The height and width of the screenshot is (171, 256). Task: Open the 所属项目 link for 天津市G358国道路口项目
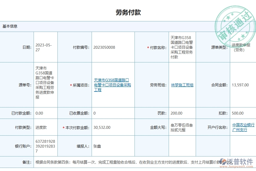pyautogui.click(x=112, y=85)
